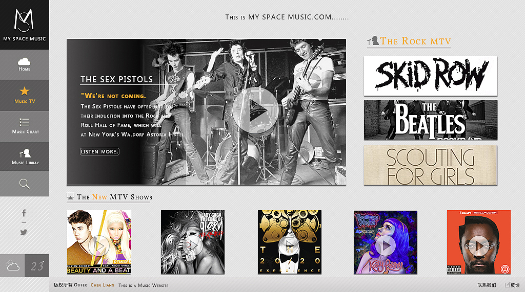Open the Scouting For Girls banner
Image resolution: width=525 pixels, height=292 pixels.
[431, 165]
